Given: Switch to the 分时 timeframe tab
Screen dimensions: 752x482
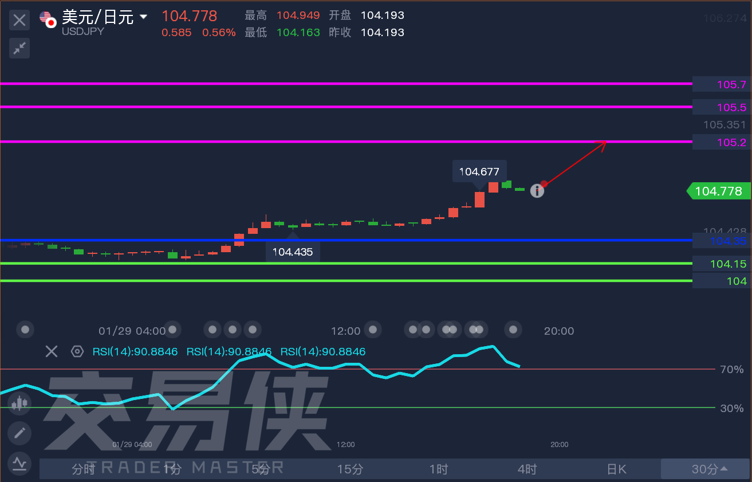Looking at the screenshot, I should [x=84, y=469].
